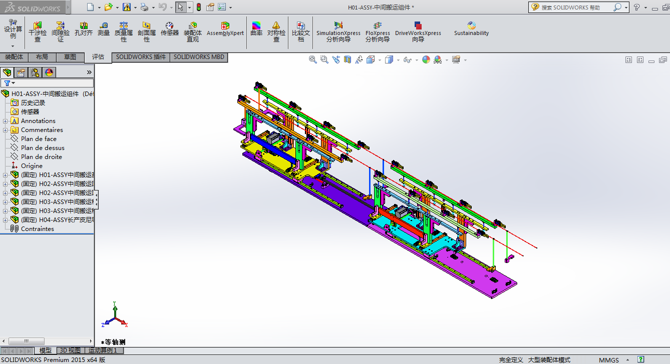Launch the SimulationXpress analysis wizard
This screenshot has width=670, height=364.
338,30
